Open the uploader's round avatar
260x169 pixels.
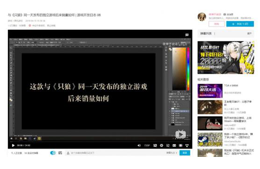[202, 17]
